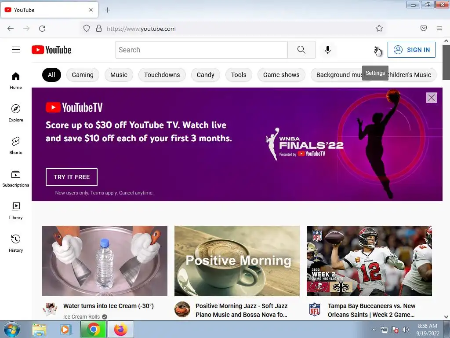Open title 'Tampa Bay Buccaneers vs. New Orleans Saints'

tap(371, 310)
